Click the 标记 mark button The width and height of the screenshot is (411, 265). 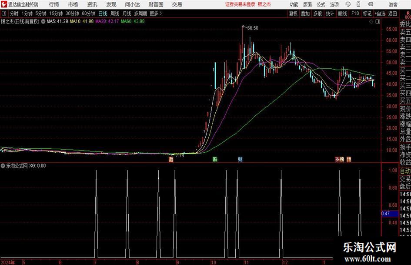pos(367,13)
